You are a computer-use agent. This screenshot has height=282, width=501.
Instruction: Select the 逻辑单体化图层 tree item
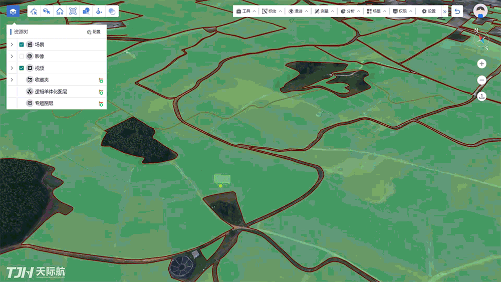point(51,92)
